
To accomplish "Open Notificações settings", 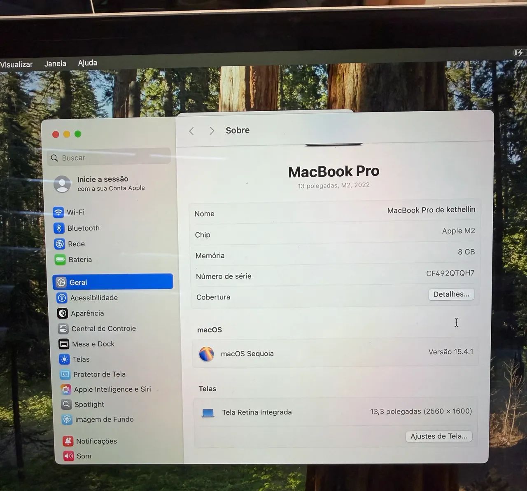I will (90, 441).
